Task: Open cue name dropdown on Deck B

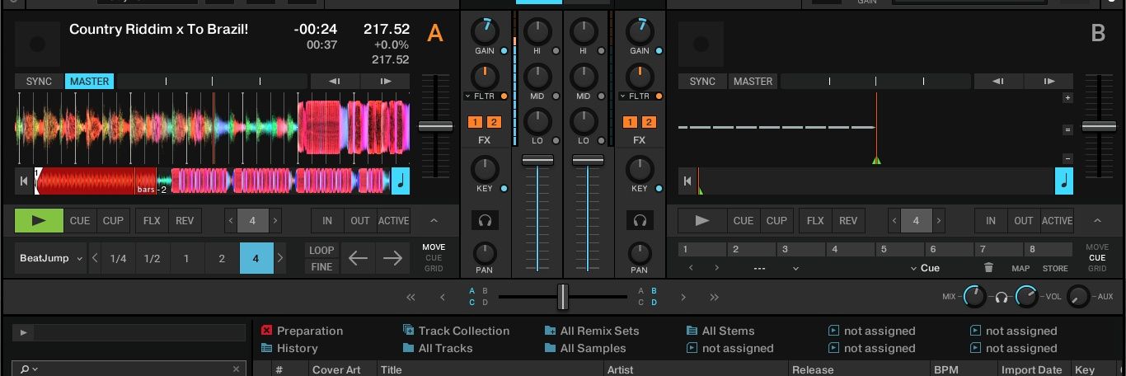Action: (795, 268)
